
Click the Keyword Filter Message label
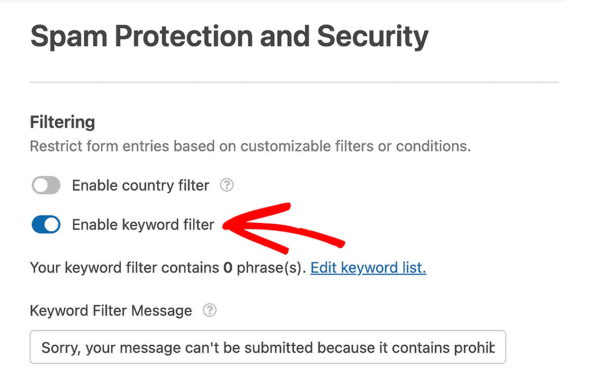111,310
